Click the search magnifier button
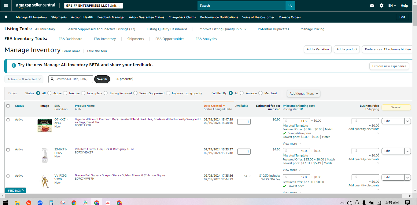The image size is (417, 205). pos(290,5)
